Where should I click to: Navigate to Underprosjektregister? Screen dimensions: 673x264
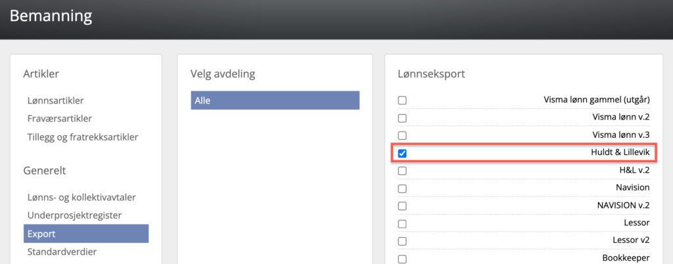74,215
